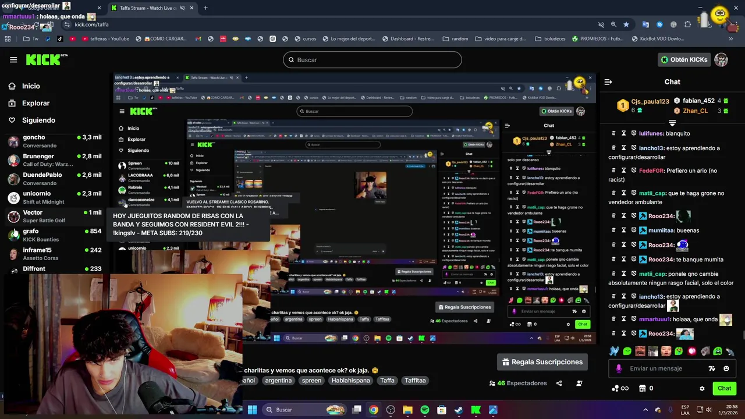The image size is (745, 419).
Task: Open grafo's KICK Bounties channel
Action: (55, 235)
